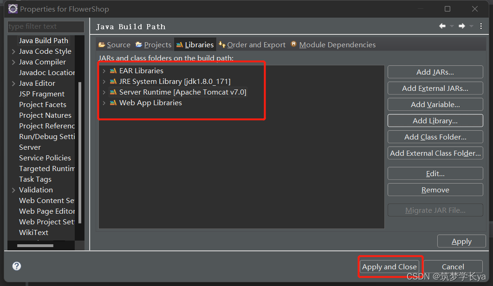Viewport: 493px width, 286px height.
Task: Maximize the Properties dialog window
Action: (x=448, y=9)
